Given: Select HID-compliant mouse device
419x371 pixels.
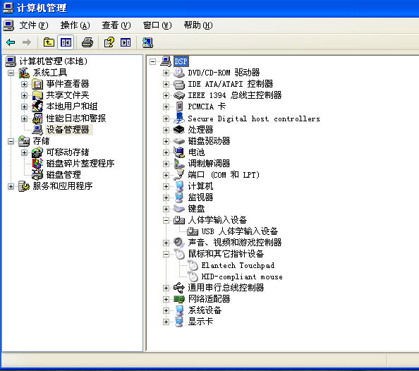Looking at the screenshot, I should 242,276.
